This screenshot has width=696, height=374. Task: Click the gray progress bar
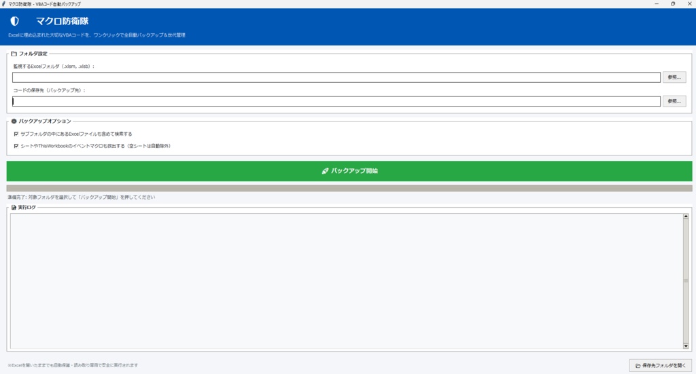pyautogui.click(x=349, y=188)
